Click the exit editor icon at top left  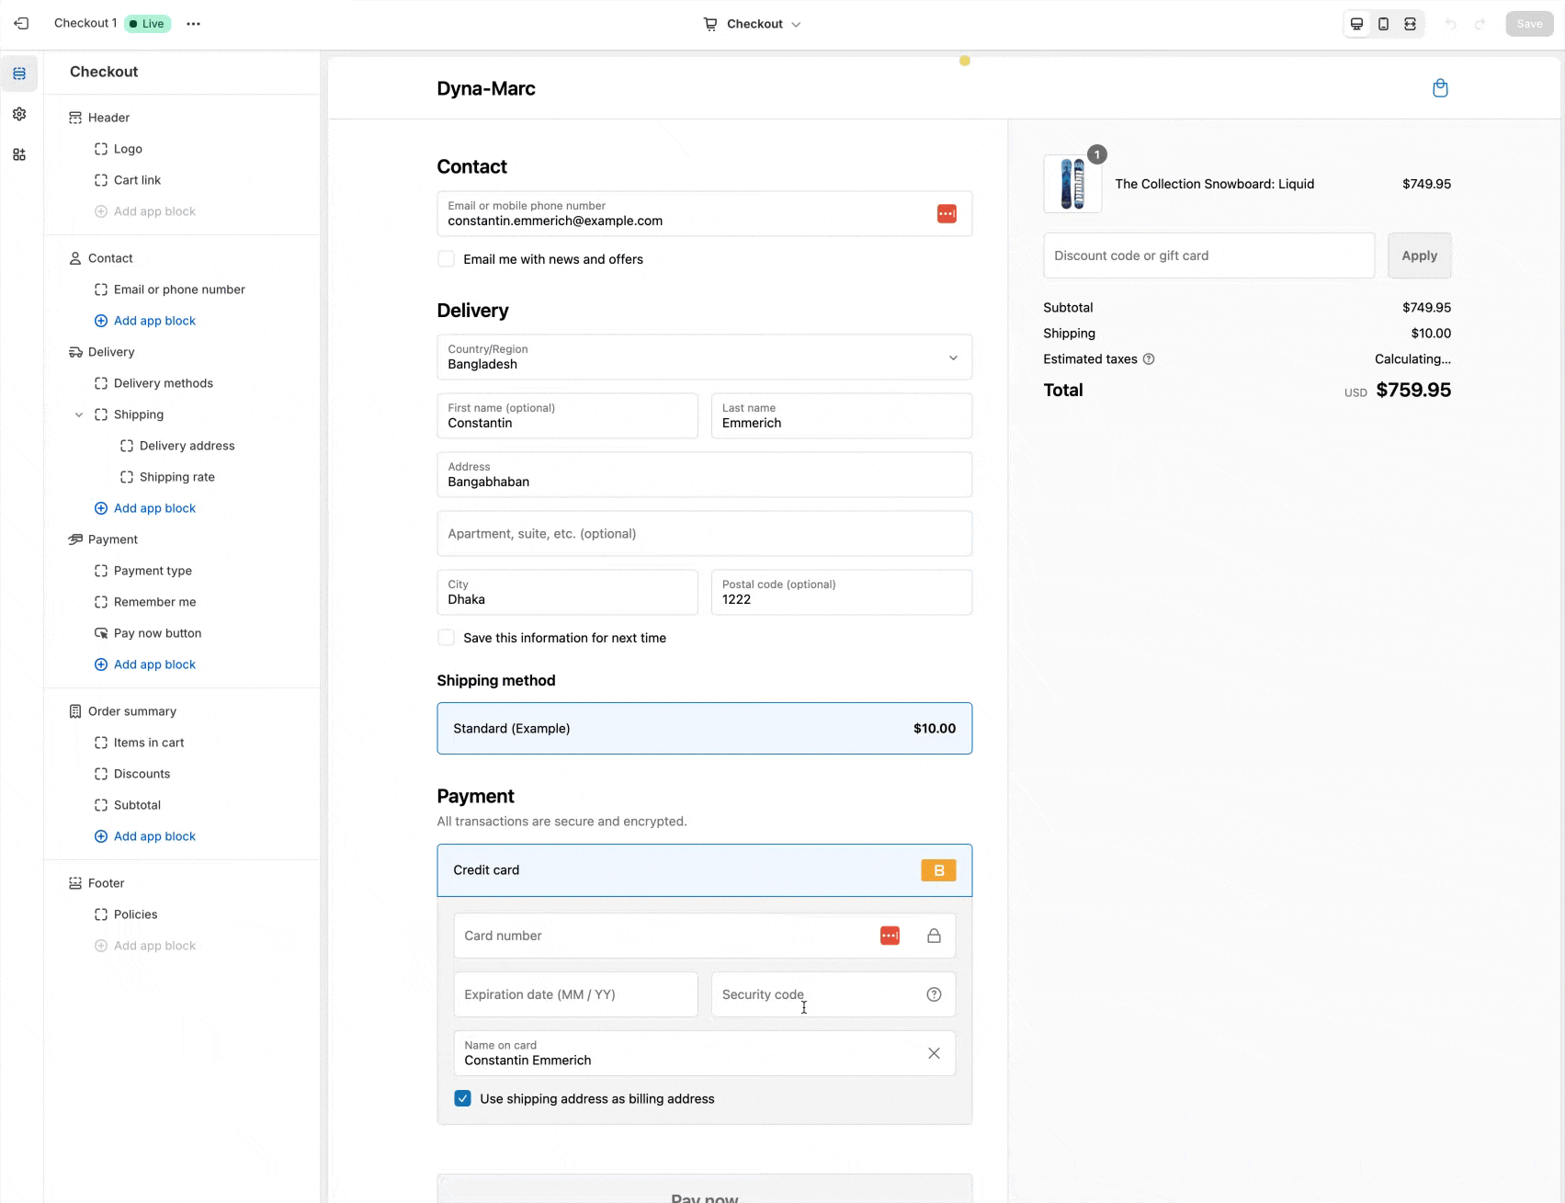(21, 24)
